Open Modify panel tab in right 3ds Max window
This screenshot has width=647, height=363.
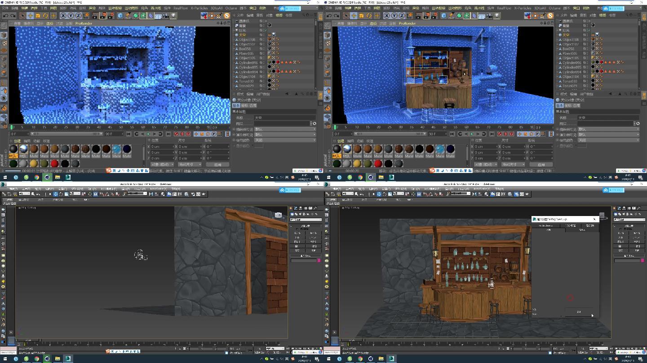click(x=619, y=208)
